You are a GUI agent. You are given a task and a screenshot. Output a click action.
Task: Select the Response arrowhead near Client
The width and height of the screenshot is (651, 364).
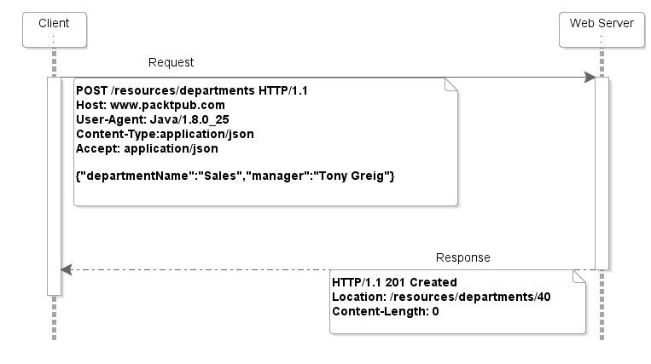point(67,269)
